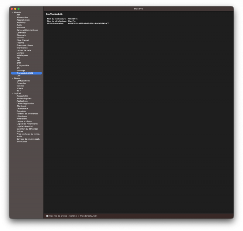Select Volumes under Réseau
This screenshot has width=243, height=231.
click(x=20, y=86)
